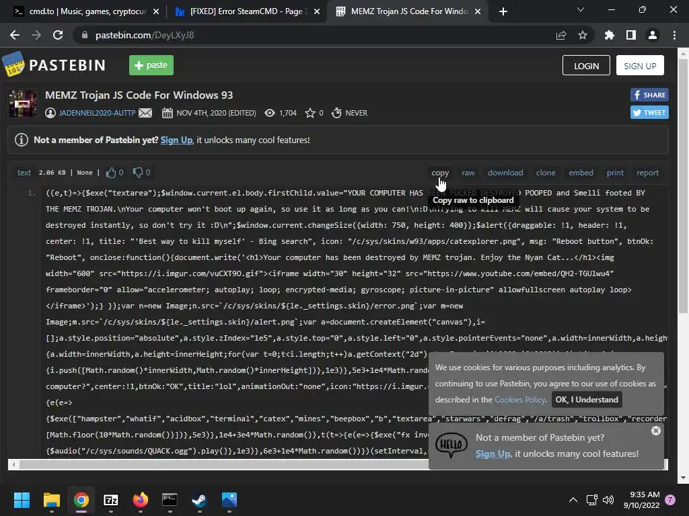Open 7-Zip from taskbar
The height and width of the screenshot is (516, 689).
pyautogui.click(x=111, y=500)
